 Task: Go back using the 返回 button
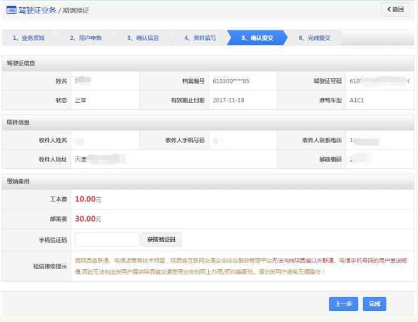tap(395, 9)
